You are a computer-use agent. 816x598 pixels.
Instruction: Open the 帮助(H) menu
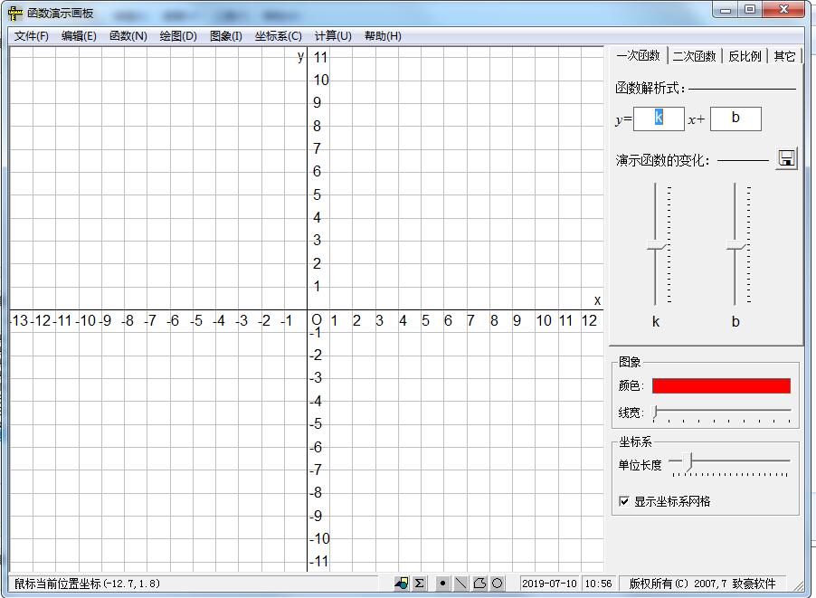coord(381,36)
